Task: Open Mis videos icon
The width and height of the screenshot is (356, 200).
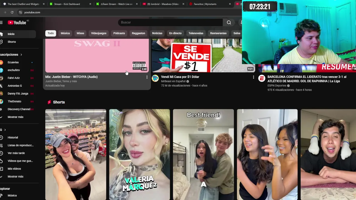Action: [1, 169]
